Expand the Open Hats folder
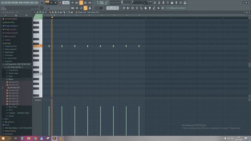 (13, 107)
